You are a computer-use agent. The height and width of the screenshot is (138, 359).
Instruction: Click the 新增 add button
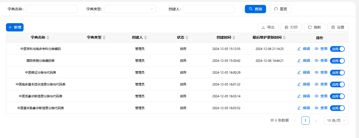click(15, 27)
